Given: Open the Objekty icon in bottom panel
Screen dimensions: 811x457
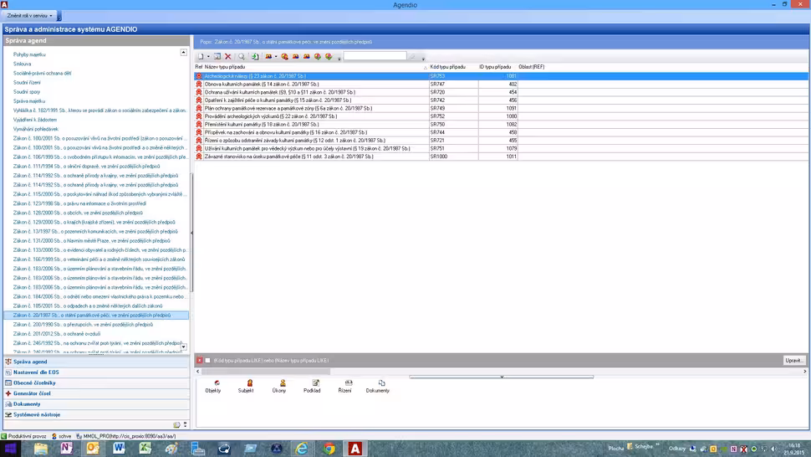Looking at the screenshot, I should point(213,386).
